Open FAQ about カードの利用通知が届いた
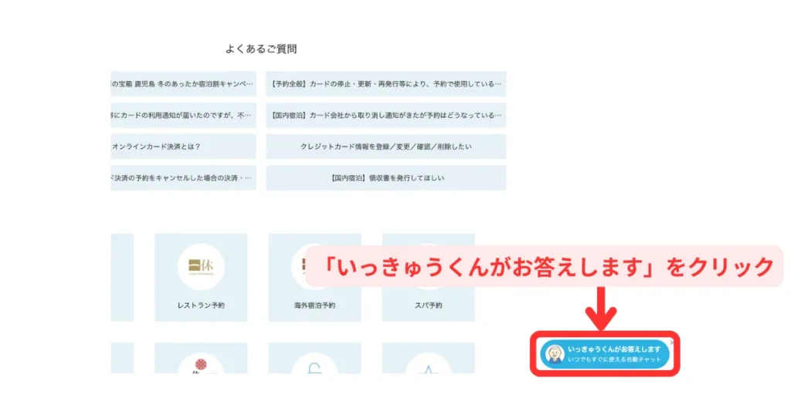Screen dimensions: 791x415 coord(183,115)
